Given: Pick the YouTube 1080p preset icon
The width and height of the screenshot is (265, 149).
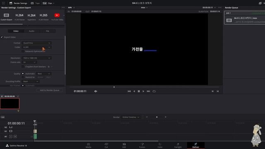Looking at the screenshot, I should (x=57, y=15).
